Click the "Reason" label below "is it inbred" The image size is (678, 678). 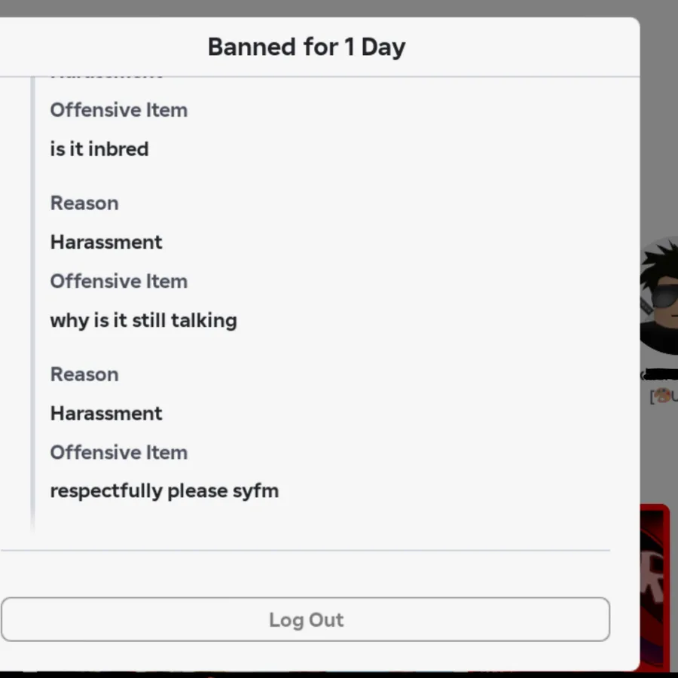point(84,203)
